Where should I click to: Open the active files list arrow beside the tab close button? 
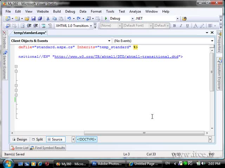point(207,33)
